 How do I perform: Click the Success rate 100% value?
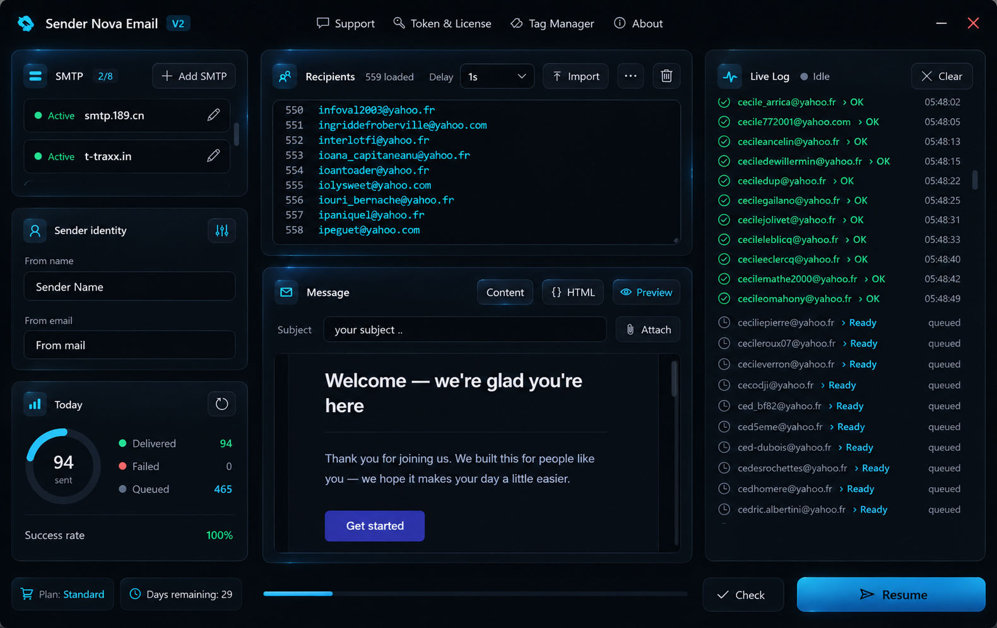point(220,535)
